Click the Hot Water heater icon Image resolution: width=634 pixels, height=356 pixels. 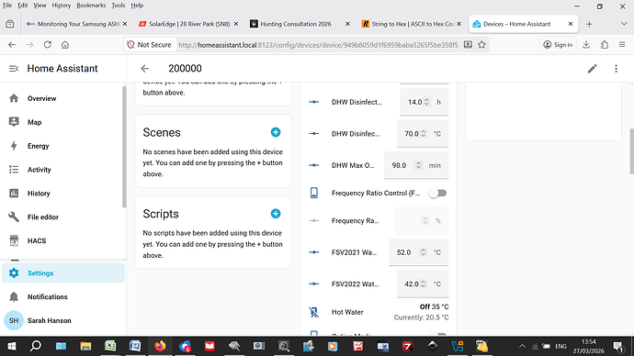coord(313,312)
